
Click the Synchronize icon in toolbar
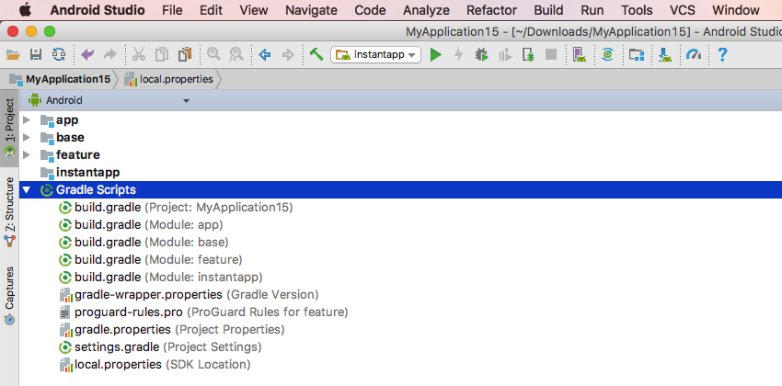click(59, 55)
